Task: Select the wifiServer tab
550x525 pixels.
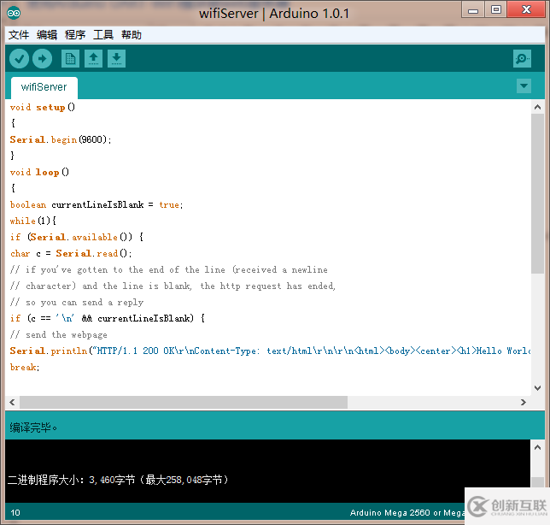Action: click(44, 87)
